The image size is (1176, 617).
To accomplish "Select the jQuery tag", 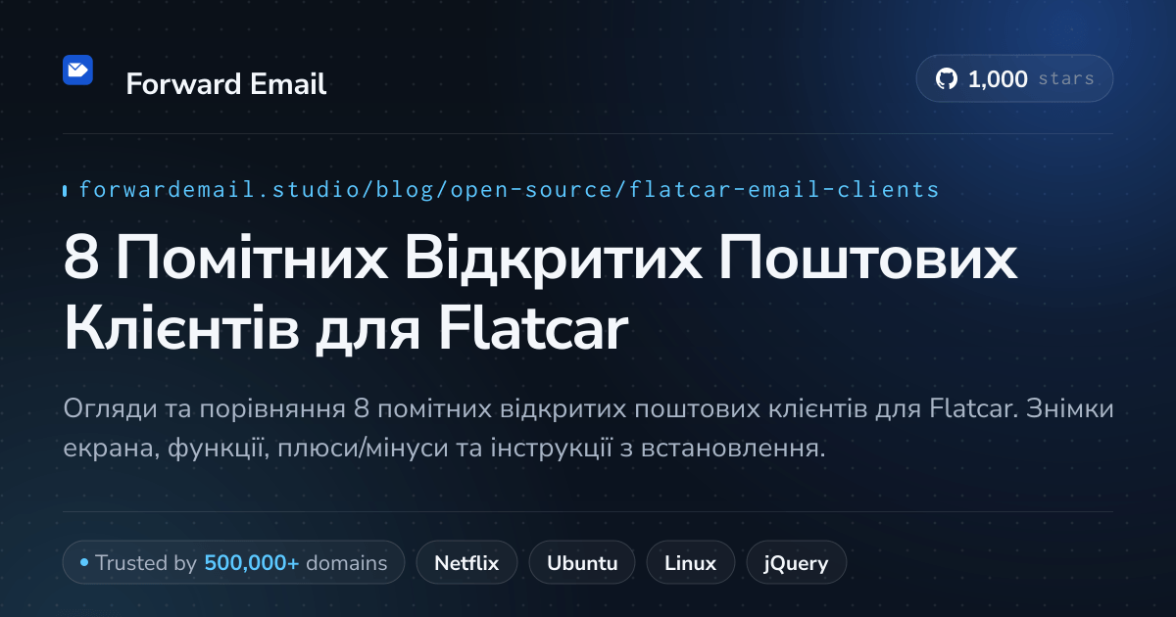I will coord(797,563).
